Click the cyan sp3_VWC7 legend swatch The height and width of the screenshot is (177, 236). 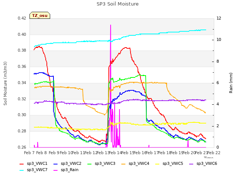[22, 170]
